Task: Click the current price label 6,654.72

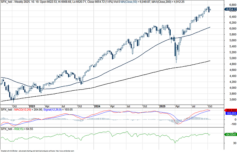Action: point(230,9)
